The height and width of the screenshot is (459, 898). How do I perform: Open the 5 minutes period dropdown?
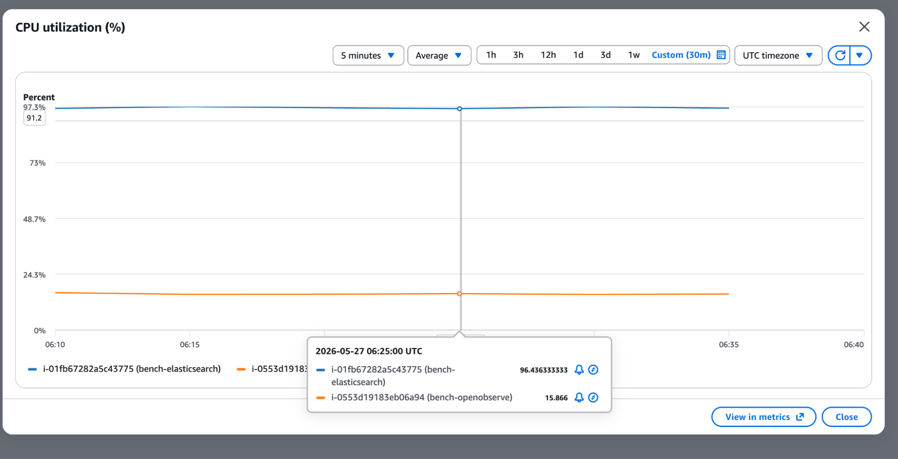pyautogui.click(x=368, y=55)
